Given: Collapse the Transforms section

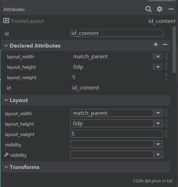Looking at the screenshot, I should pos(6,167).
